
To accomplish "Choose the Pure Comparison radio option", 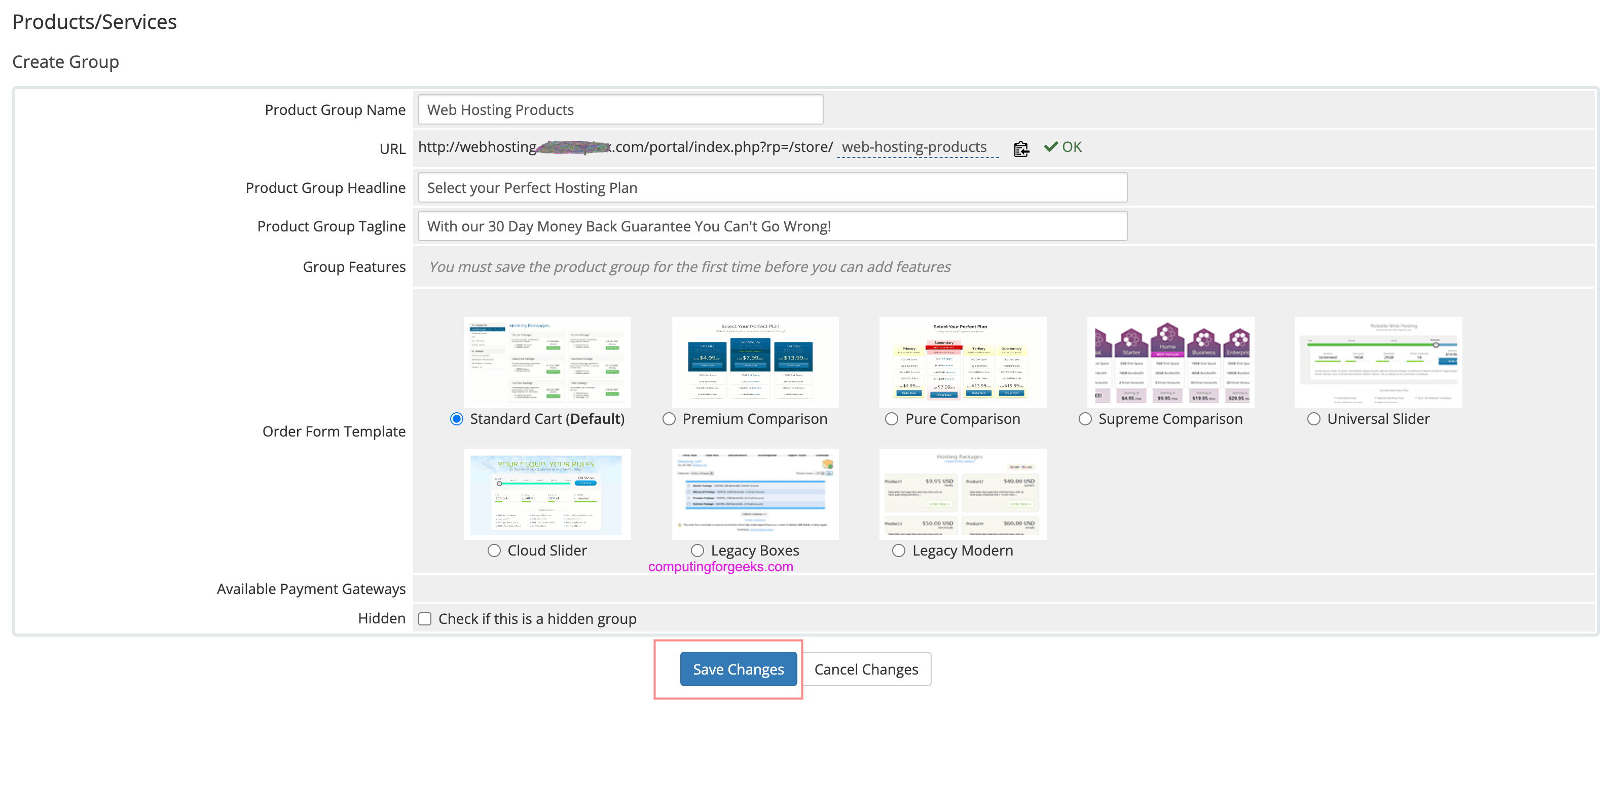I will pos(892,419).
